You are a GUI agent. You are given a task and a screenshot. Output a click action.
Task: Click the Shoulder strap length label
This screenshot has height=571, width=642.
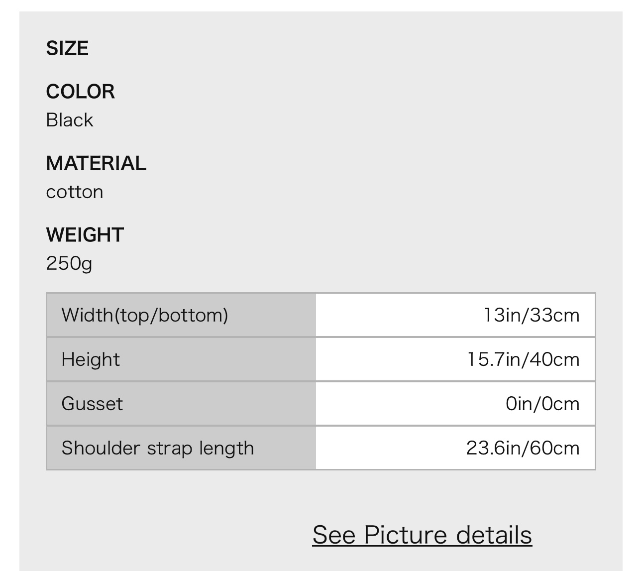point(157,448)
